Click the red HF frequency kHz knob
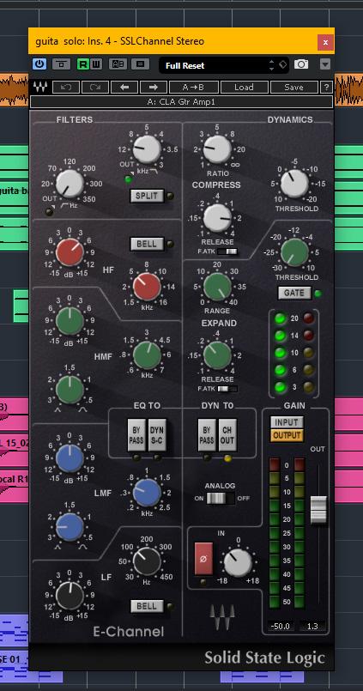This screenshot has width=363, height=691. pyautogui.click(x=147, y=287)
